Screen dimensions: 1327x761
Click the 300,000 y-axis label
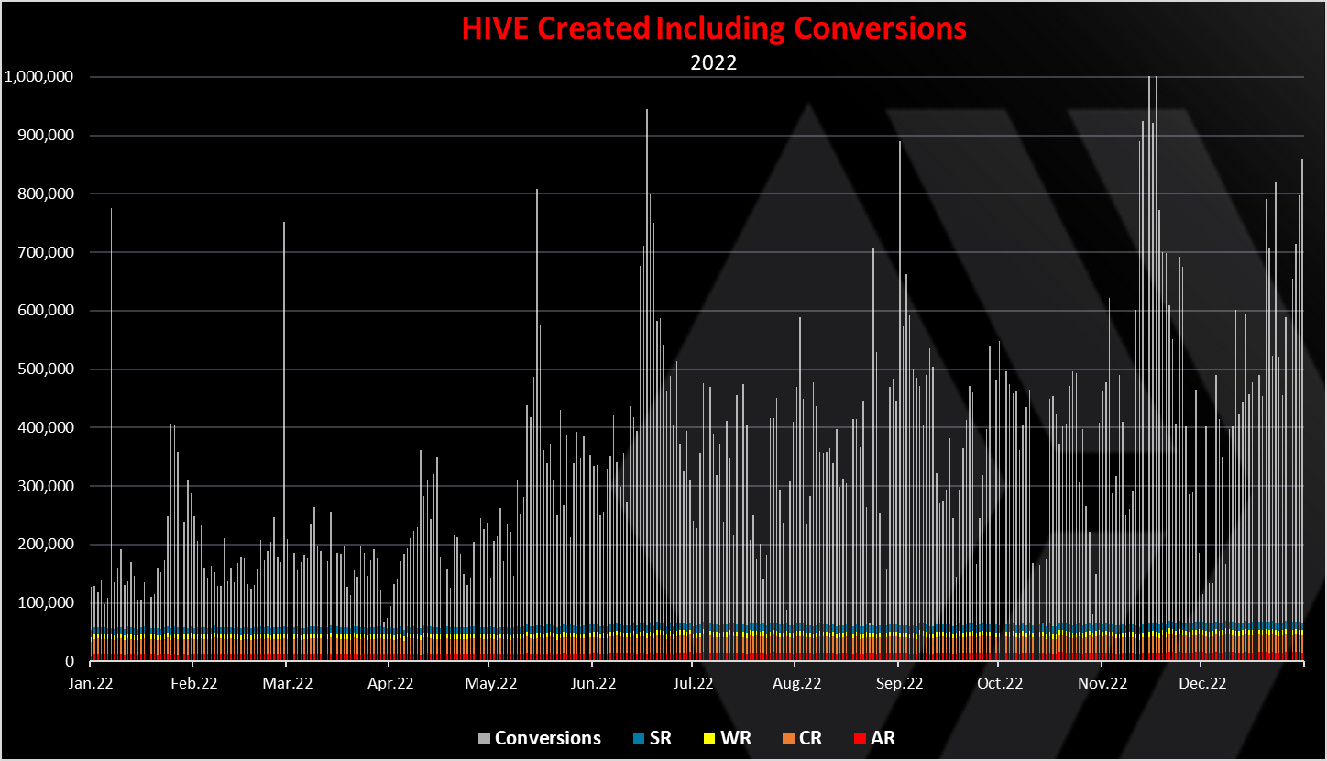coord(47,486)
